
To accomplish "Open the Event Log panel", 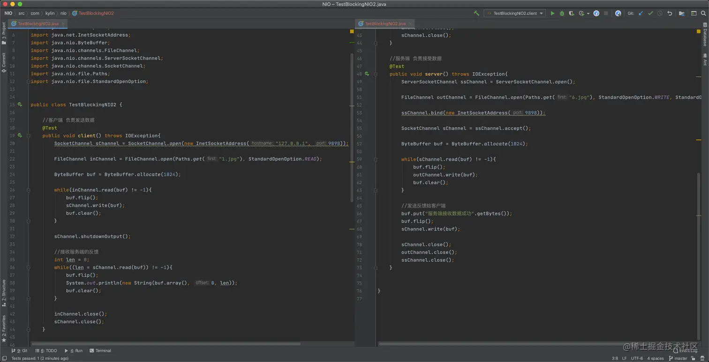I will tap(685, 351).
